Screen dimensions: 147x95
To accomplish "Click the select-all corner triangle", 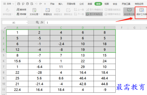I will 5,28.
